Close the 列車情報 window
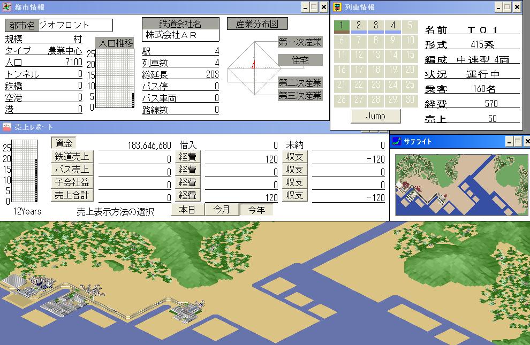The height and width of the screenshot is (345, 530). [x=517, y=7]
